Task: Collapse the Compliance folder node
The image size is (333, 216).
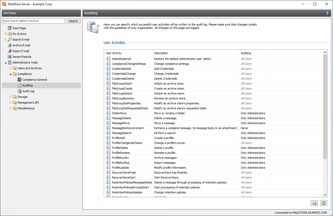Action: [x=10, y=74]
